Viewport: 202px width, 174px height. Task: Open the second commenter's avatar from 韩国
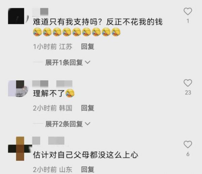point(18,89)
